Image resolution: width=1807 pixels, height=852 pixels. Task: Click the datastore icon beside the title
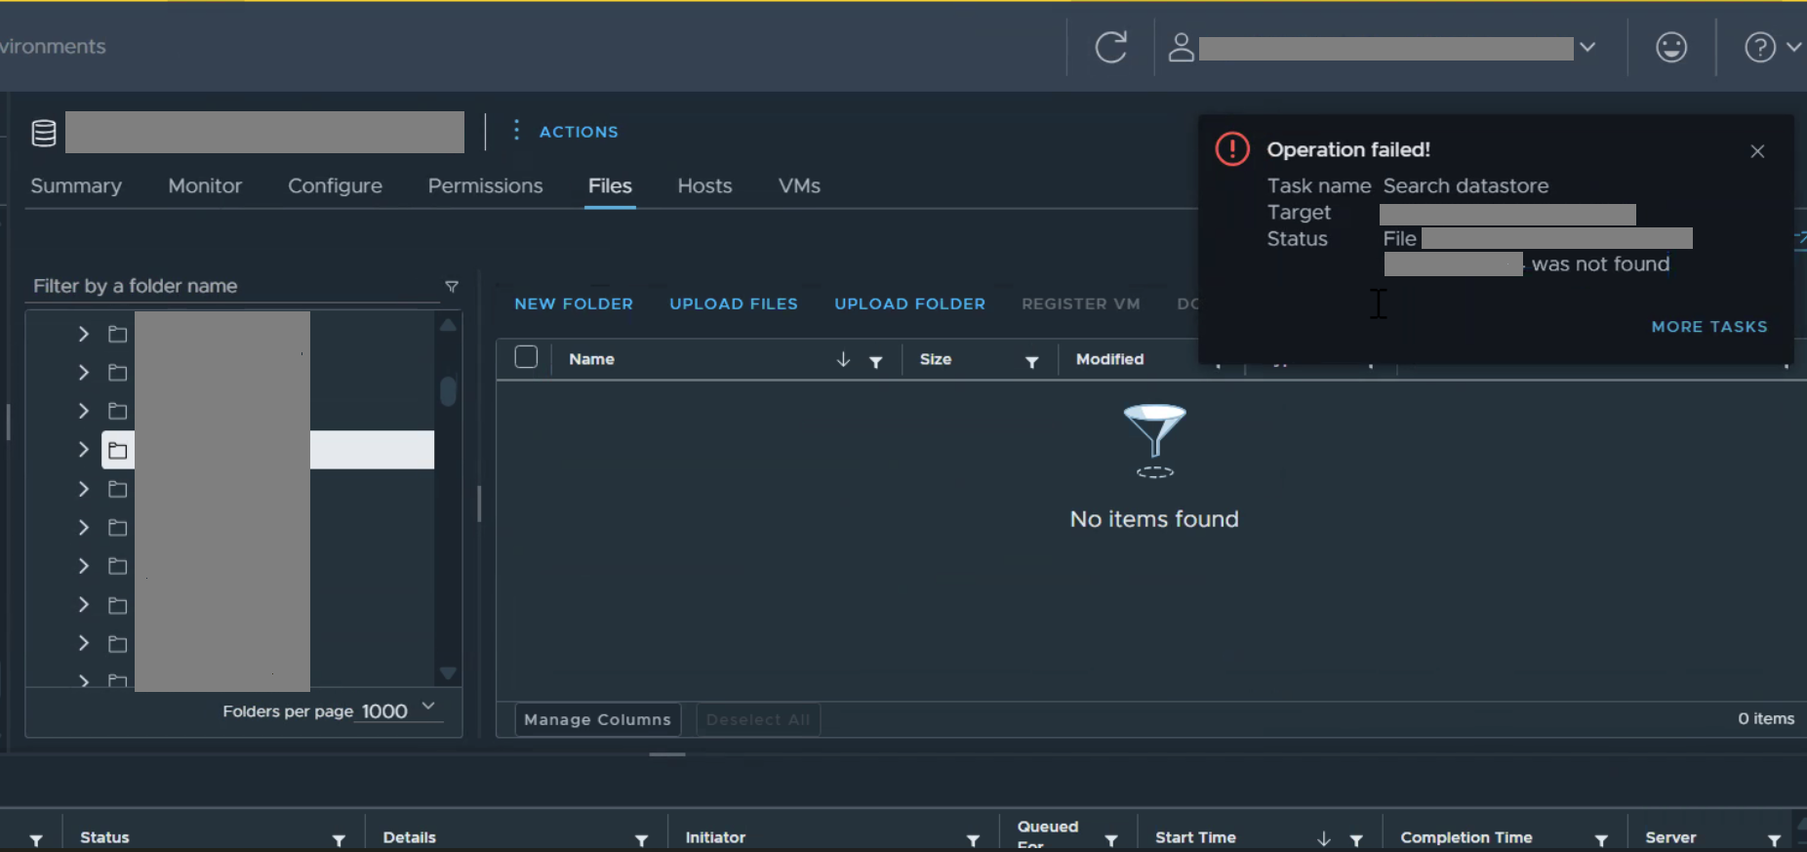pos(44,133)
